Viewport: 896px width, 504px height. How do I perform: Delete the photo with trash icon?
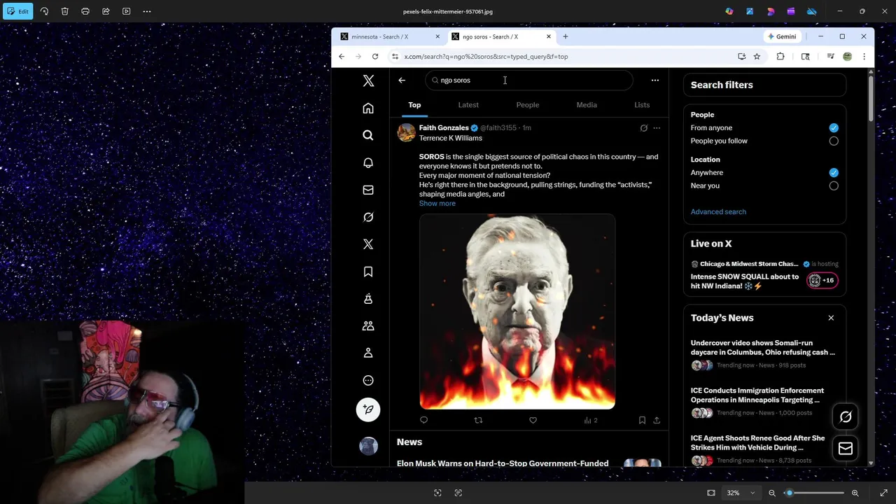tap(64, 11)
